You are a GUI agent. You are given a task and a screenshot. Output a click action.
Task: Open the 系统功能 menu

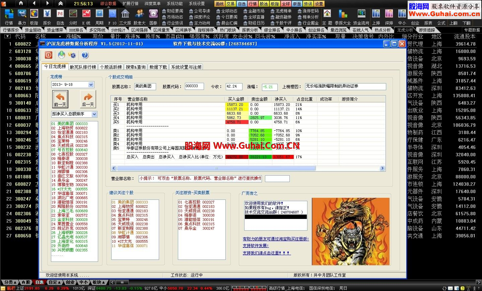click(175, 3)
